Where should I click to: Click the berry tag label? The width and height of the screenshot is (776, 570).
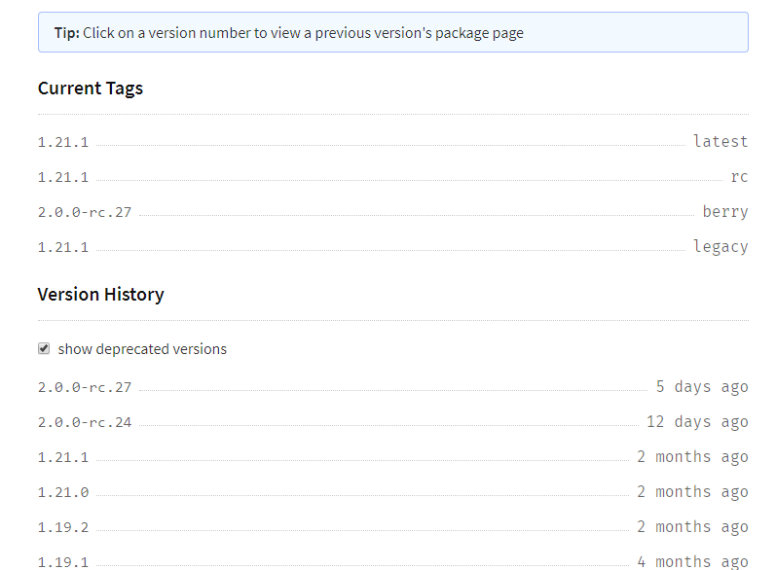[x=725, y=212]
